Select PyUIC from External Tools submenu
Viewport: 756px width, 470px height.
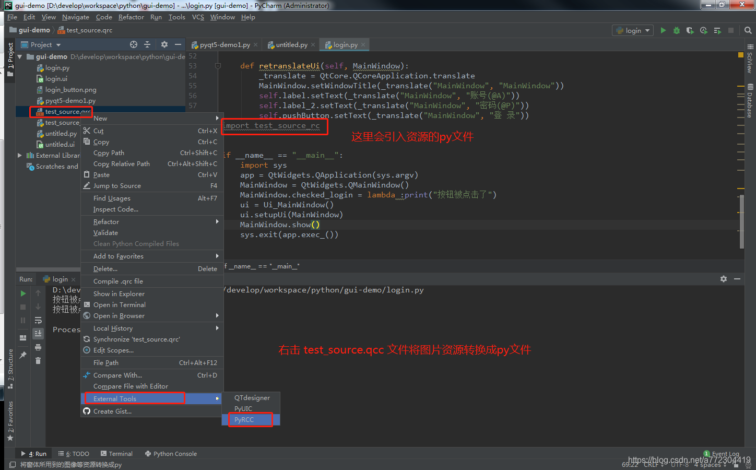click(x=251, y=409)
